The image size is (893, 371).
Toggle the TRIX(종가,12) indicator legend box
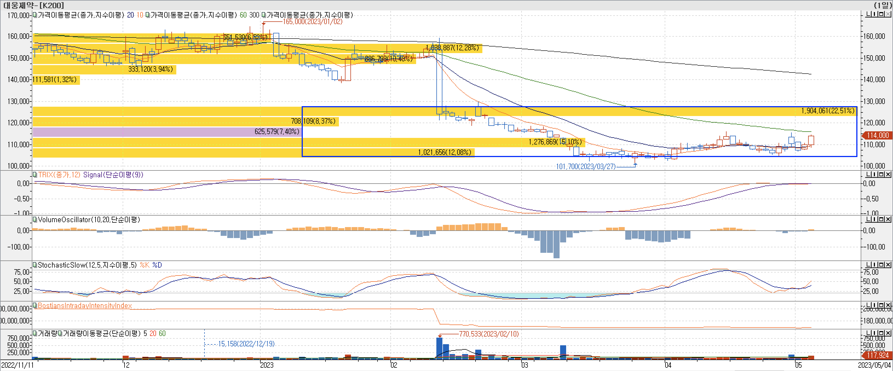[35, 175]
